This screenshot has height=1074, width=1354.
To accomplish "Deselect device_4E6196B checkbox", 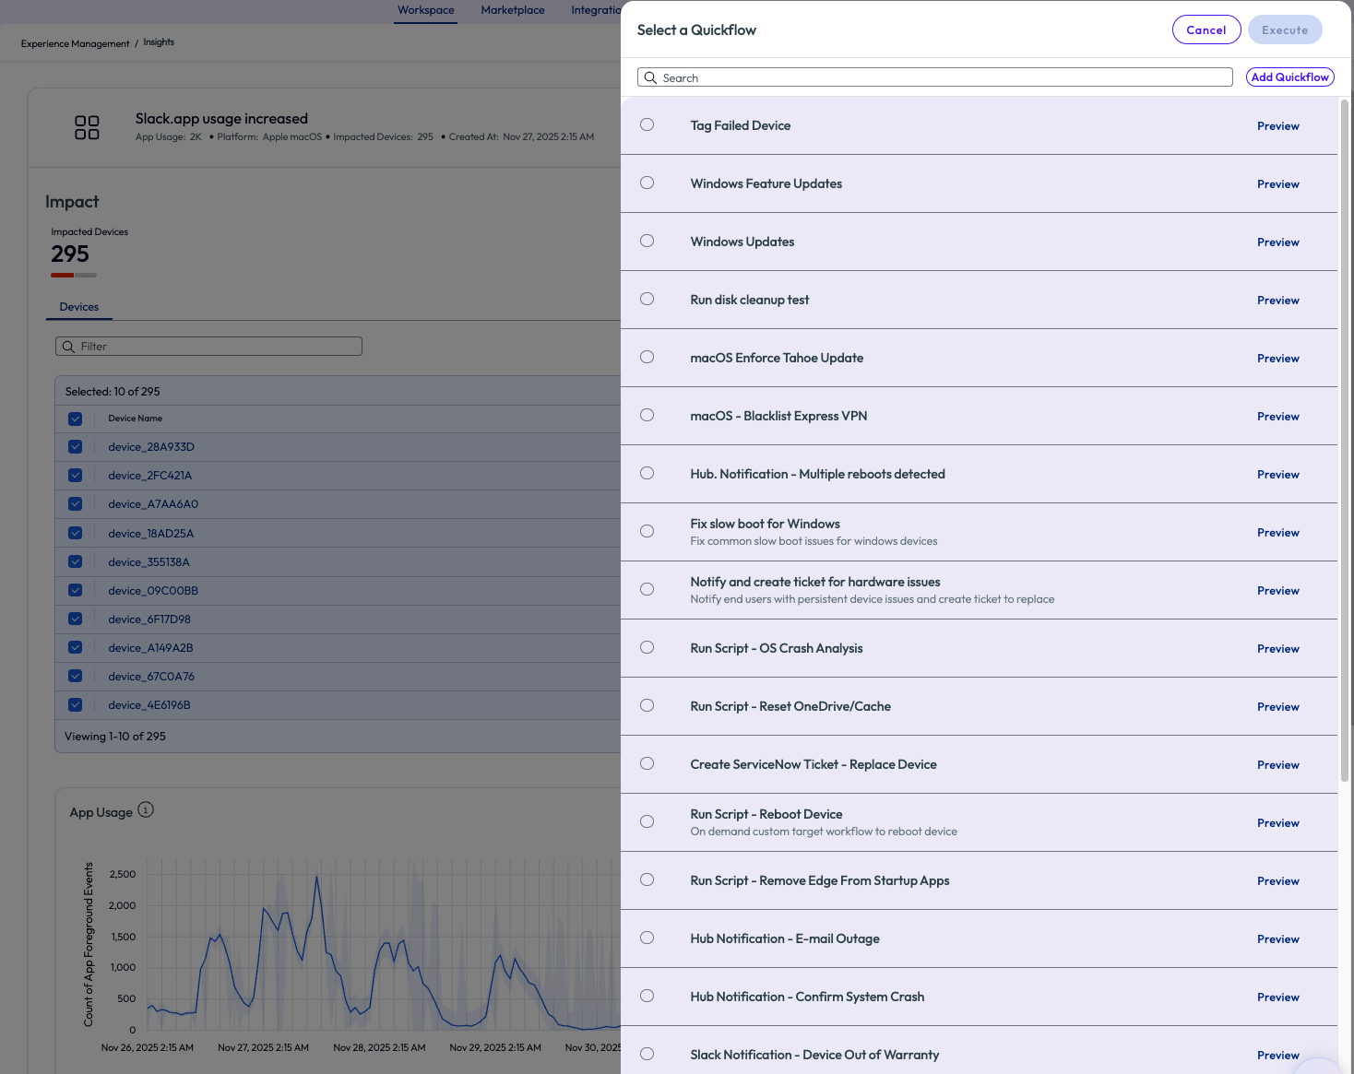I will click(76, 705).
